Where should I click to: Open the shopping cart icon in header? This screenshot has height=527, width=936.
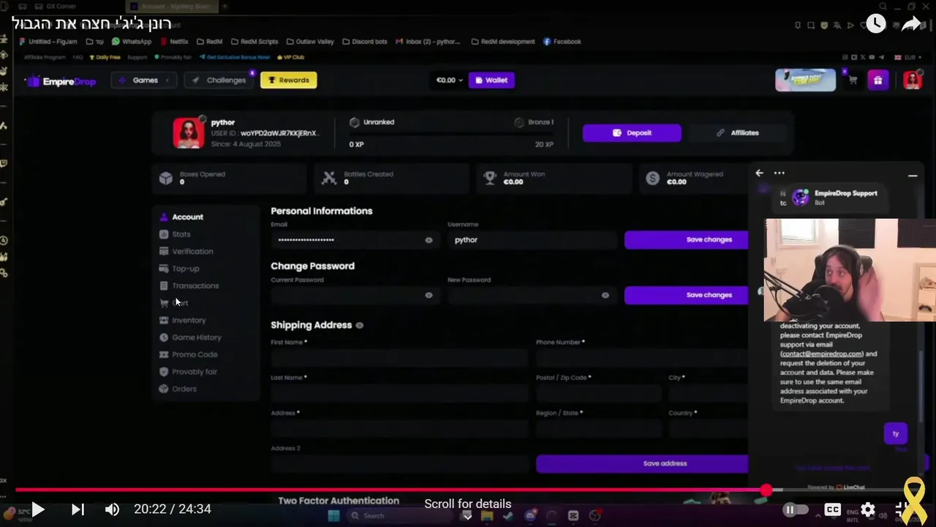coord(853,81)
